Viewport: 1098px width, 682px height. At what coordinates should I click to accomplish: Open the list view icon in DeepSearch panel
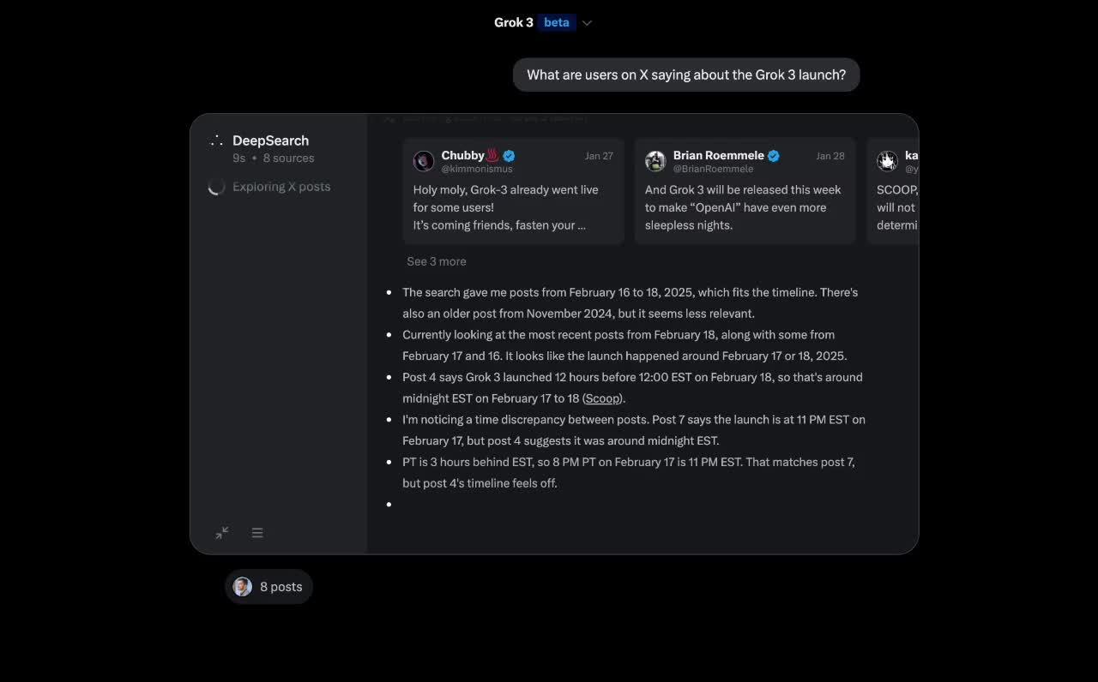click(x=257, y=533)
